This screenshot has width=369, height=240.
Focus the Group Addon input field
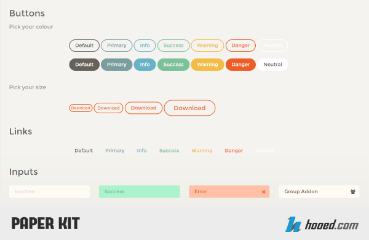pyautogui.click(x=319, y=191)
